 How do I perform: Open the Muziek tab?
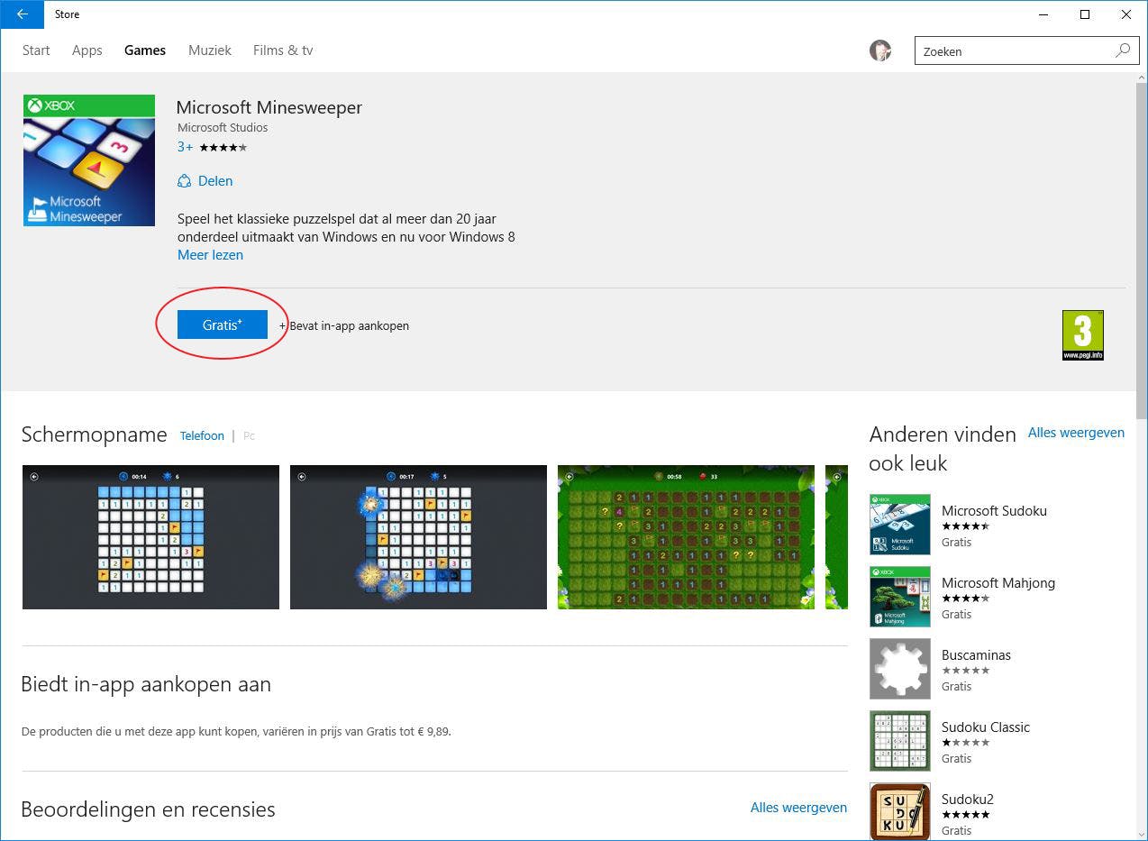click(210, 50)
